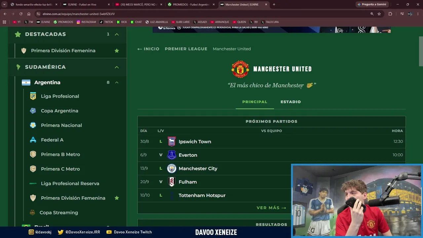Unfavorite Primera División Femenina under Destacadas
Image resolution: width=423 pixels, height=238 pixels.
[x=117, y=51]
